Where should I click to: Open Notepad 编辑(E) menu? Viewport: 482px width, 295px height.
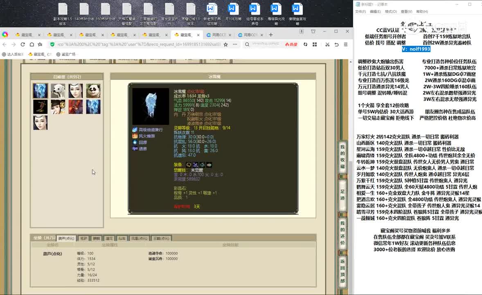tap(375, 11)
